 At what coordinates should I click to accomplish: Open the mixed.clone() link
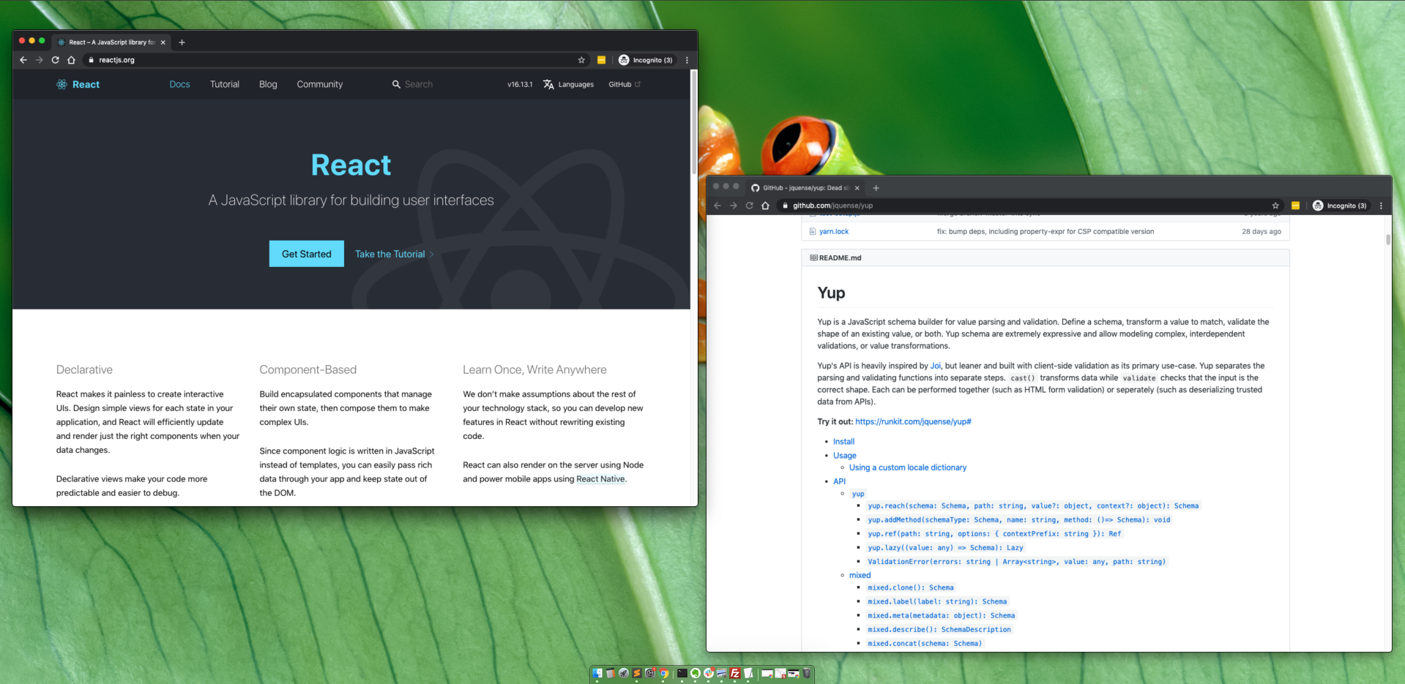point(911,587)
